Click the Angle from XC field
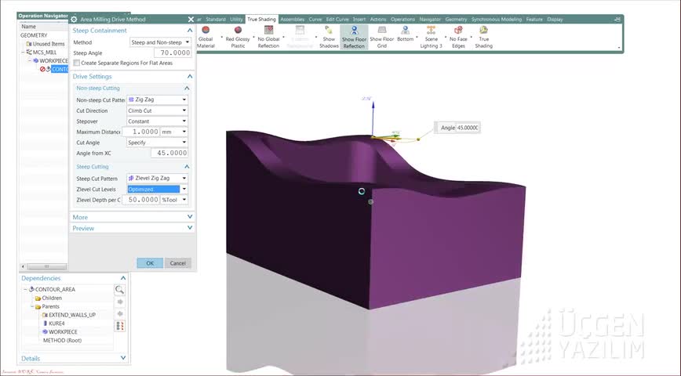Screen dimensions: 681x376 (169, 153)
